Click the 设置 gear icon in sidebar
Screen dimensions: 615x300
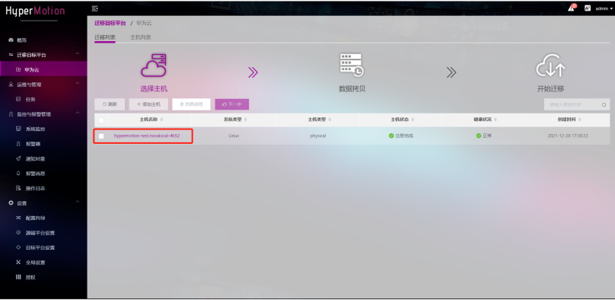pos(11,203)
